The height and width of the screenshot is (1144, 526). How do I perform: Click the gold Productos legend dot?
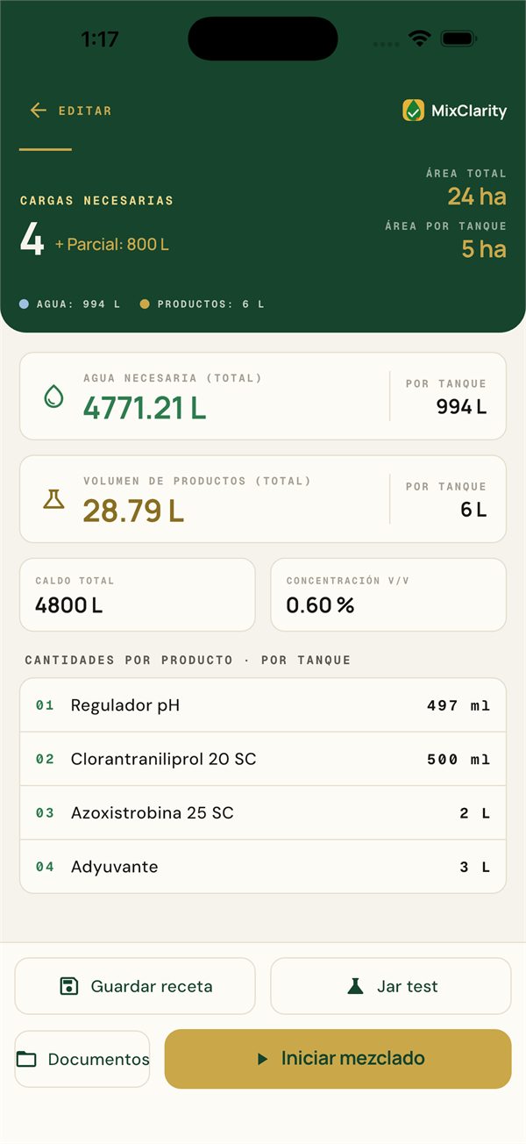tap(145, 304)
